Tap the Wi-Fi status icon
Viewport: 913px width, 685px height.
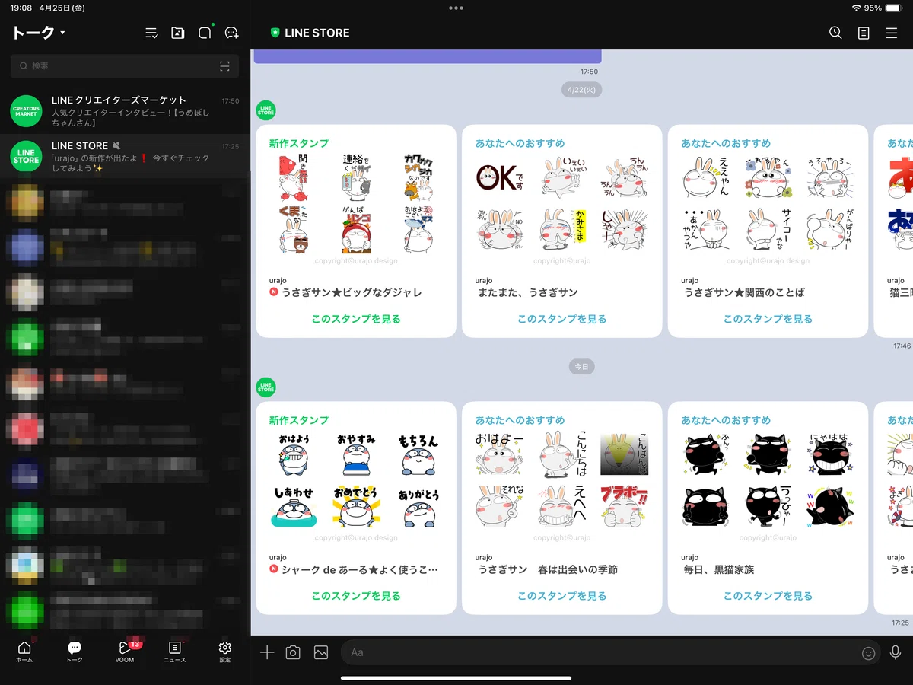857,8
